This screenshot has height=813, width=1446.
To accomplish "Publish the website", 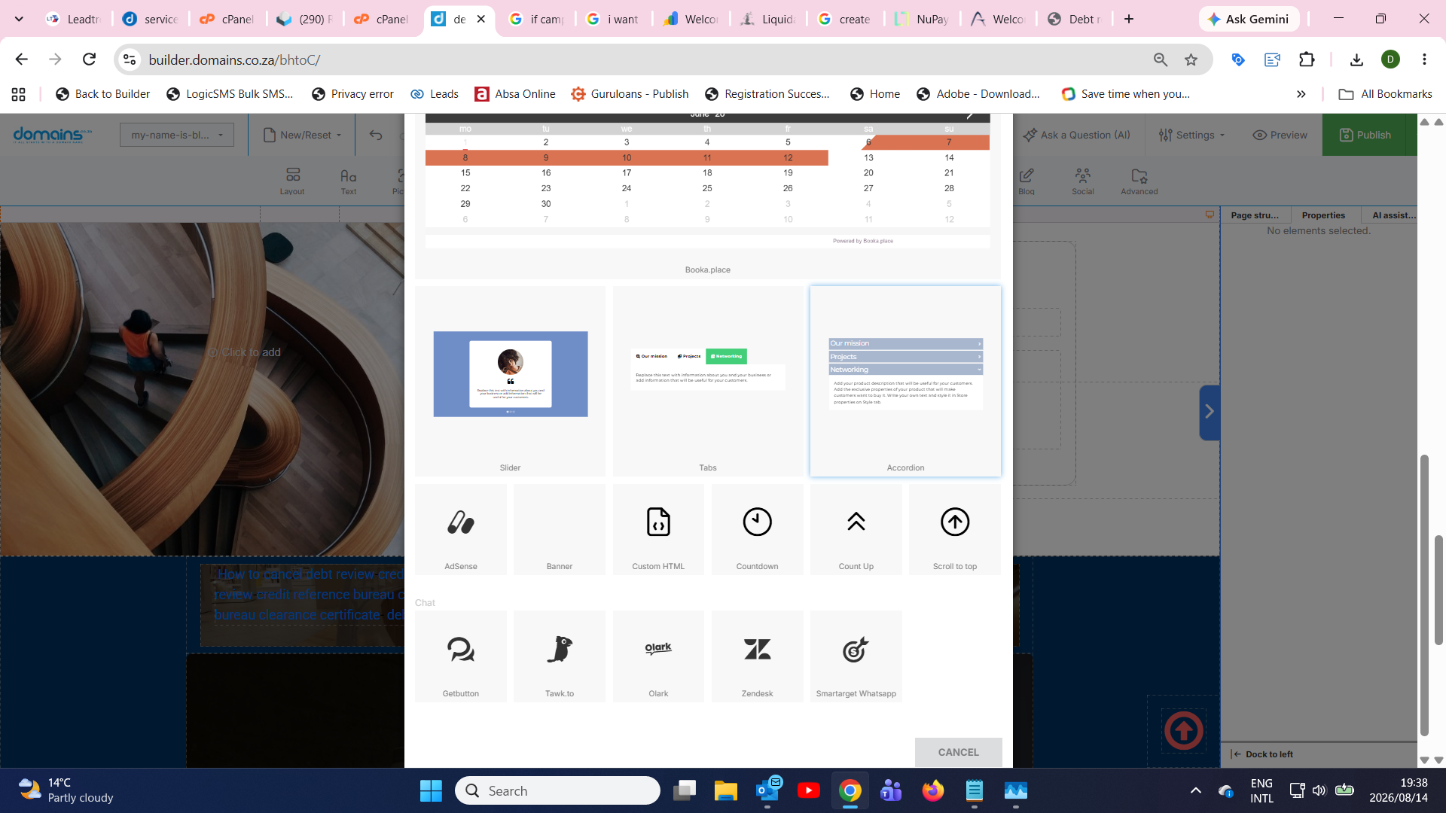I will (x=1365, y=135).
